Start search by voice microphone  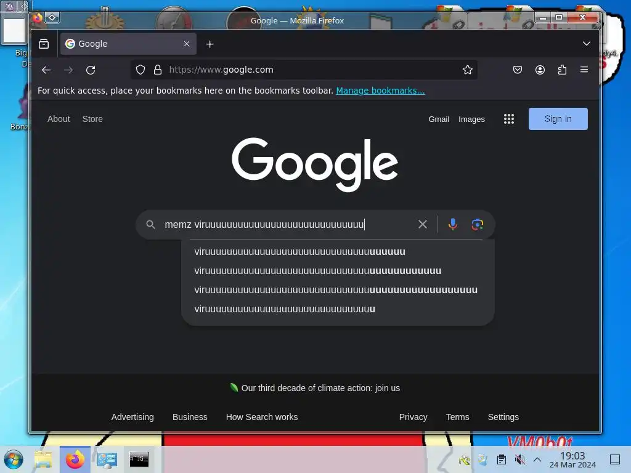click(x=453, y=224)
